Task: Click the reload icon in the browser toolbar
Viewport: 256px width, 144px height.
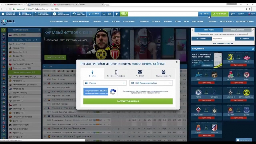Action: [x=10, y=9]
